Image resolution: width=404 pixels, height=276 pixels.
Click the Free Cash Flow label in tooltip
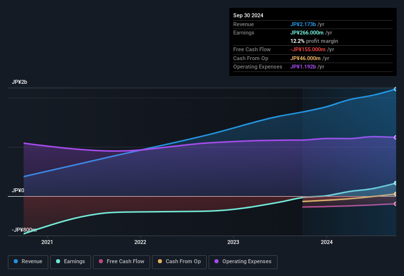252,49
